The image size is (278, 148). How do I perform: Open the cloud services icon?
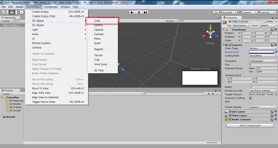coord(216,12)
